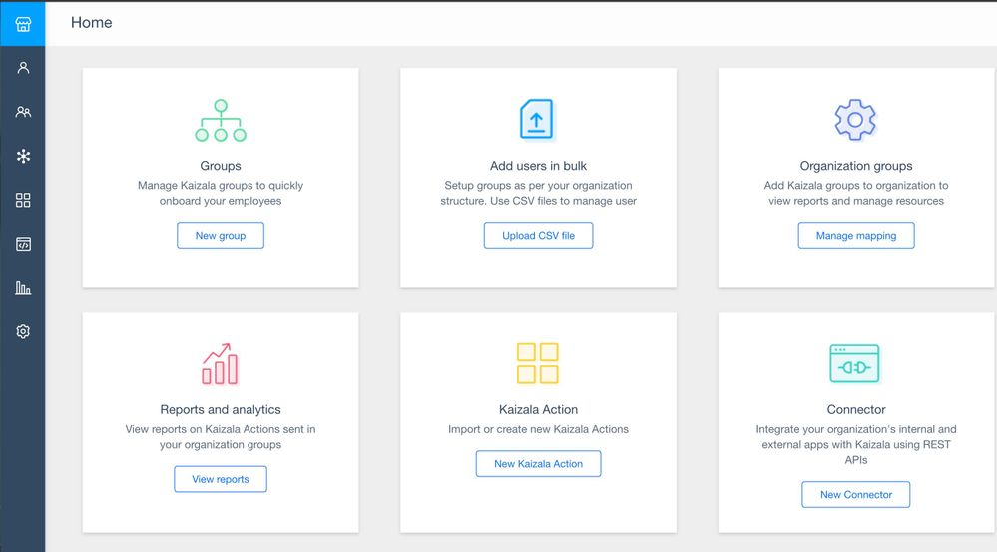Screen dimensions: 997x552
Task: Click the Home page title
Action: 92,22
